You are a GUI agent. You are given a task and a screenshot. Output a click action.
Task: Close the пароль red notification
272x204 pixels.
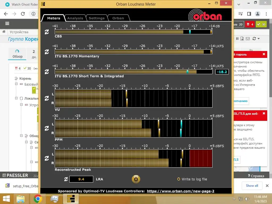click(264, 54)
